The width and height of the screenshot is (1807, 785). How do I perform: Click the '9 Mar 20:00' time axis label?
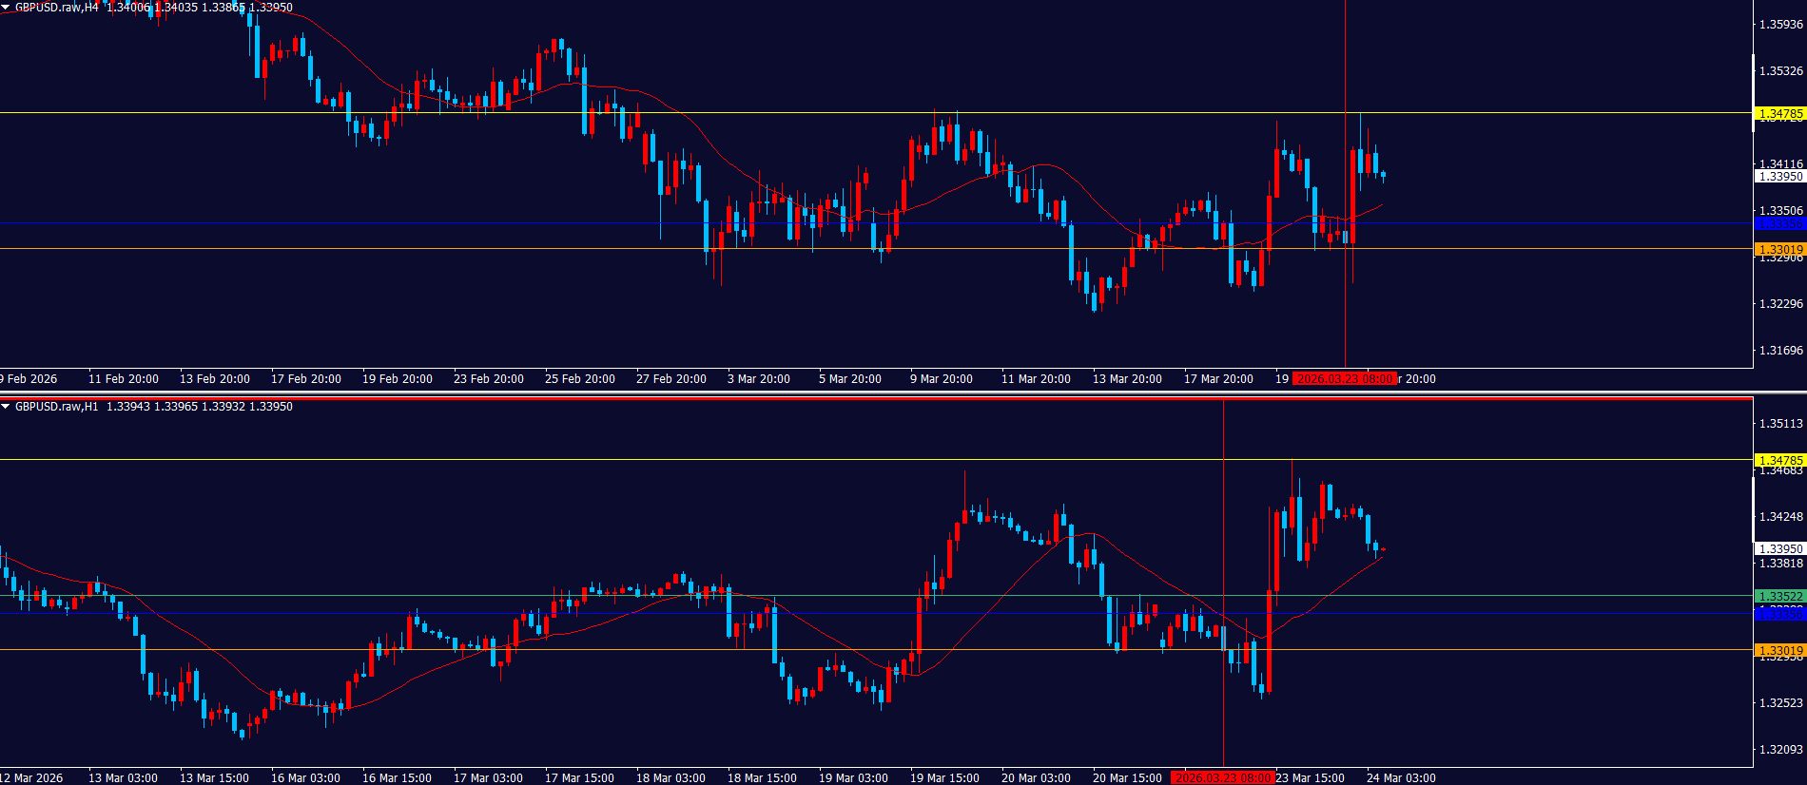pos(941,379)
